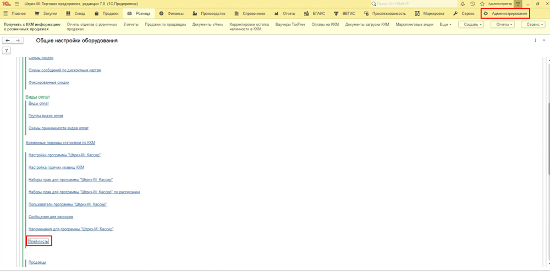Open Продажи по продавцам
This screenshot has height=273, width=550.
(x=165, y=25)
